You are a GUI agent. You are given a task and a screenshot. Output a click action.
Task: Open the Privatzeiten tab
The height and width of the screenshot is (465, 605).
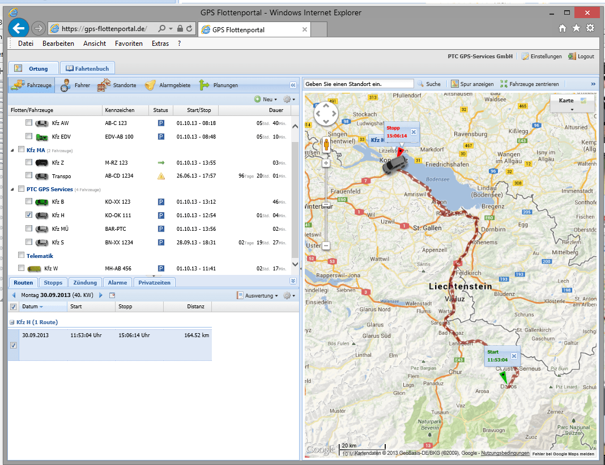coord(154,282)
